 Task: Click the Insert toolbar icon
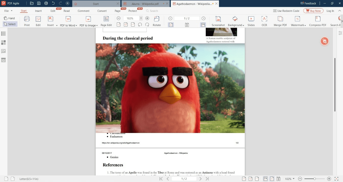51,19
